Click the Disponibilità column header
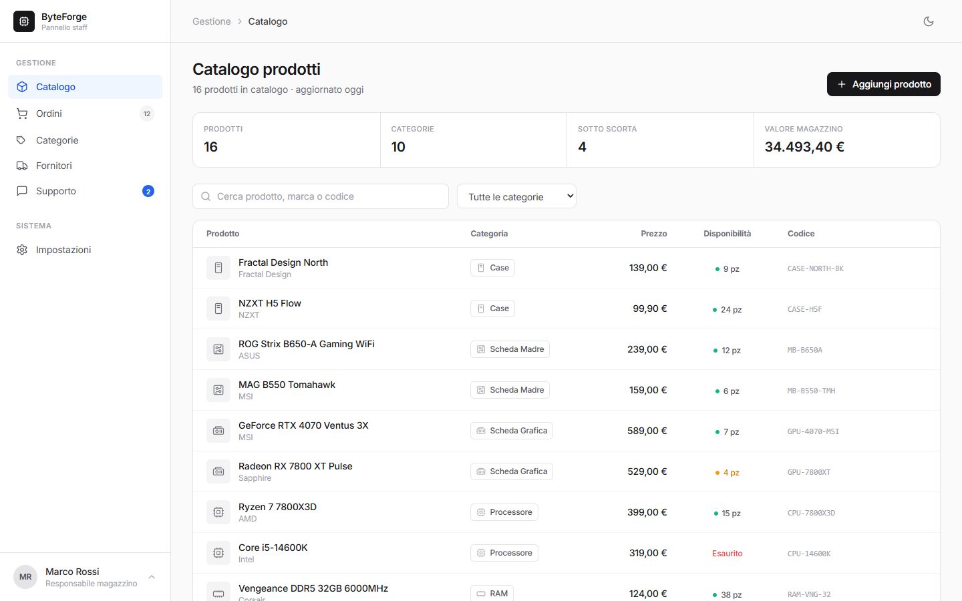This screenshot has height=601, width=962. tap(727, 234)
